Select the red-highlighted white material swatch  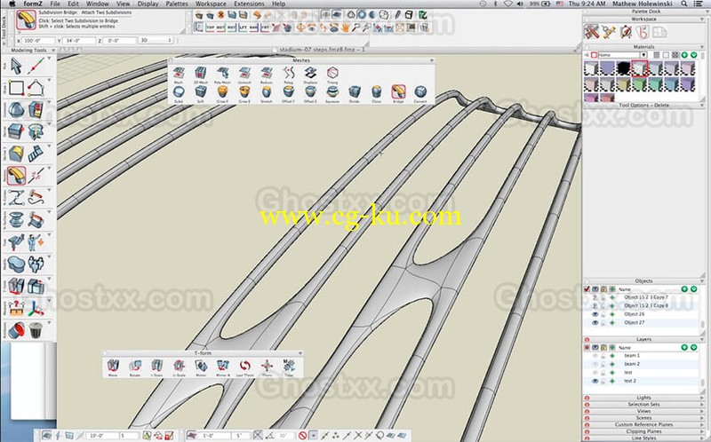point(640,68)
